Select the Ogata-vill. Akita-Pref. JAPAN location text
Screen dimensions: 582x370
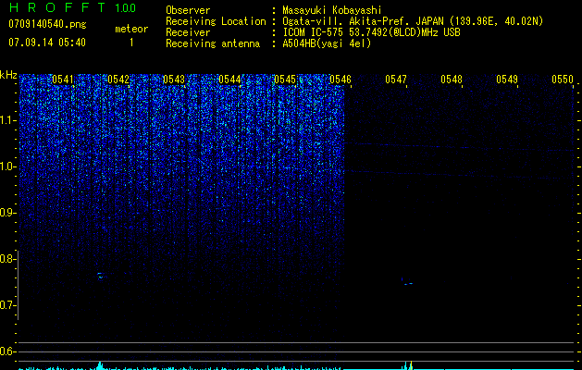[413, 21]
